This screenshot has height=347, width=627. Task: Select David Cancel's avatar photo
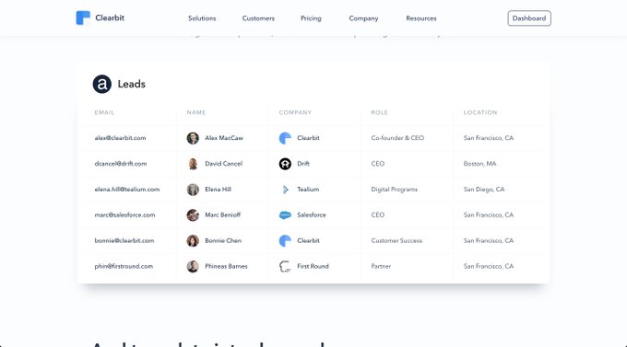click(x=193, y=164)
